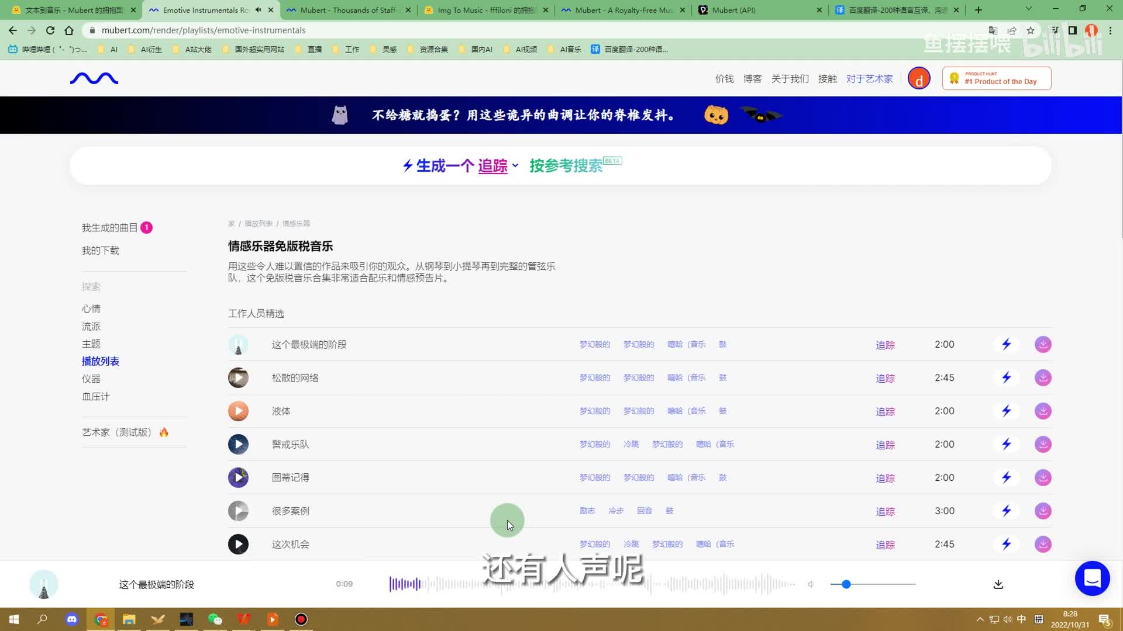Screen dimensions: 1123x631
Task: Adjust the player volume slider
Action: (x=846, y=584)
